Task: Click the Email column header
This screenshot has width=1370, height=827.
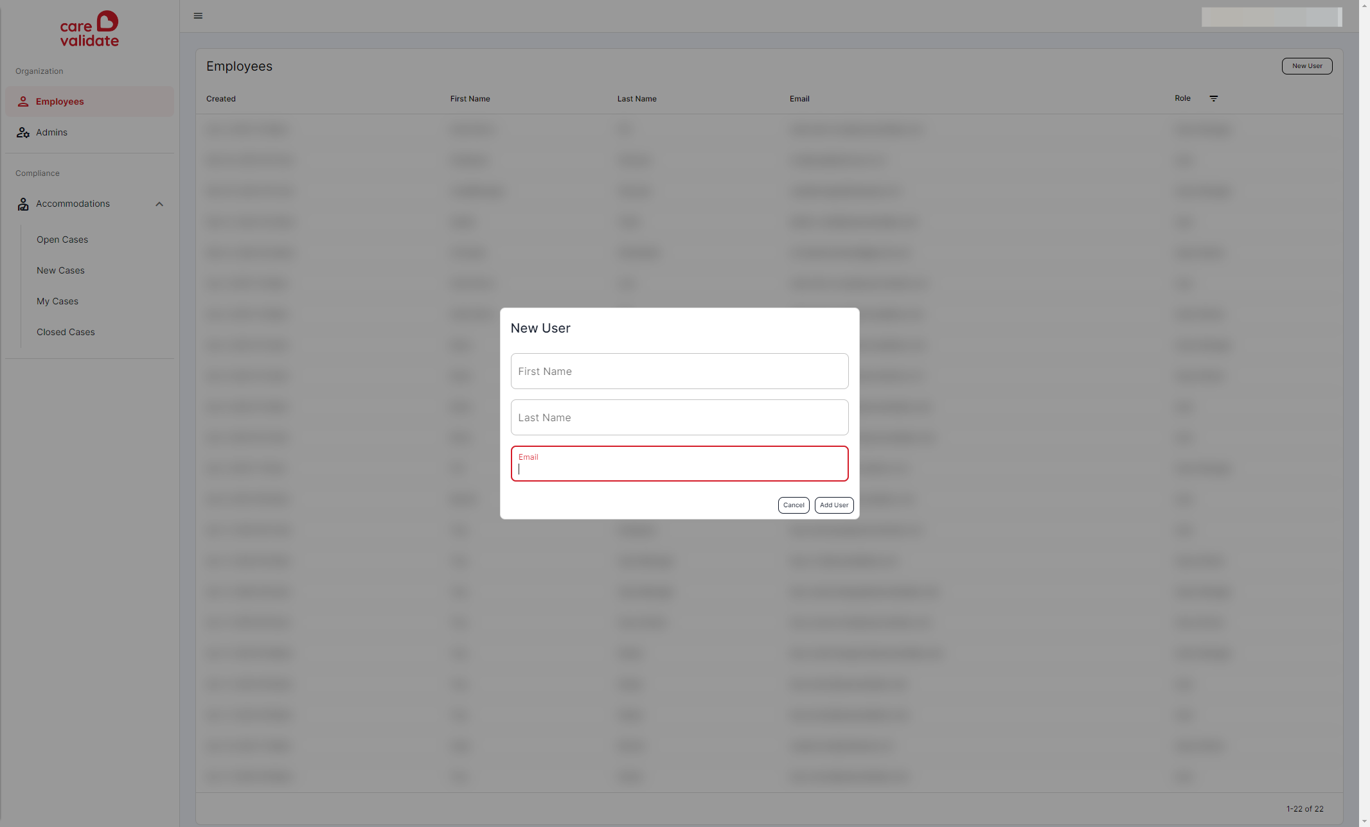Action: (x=799, y=99)
